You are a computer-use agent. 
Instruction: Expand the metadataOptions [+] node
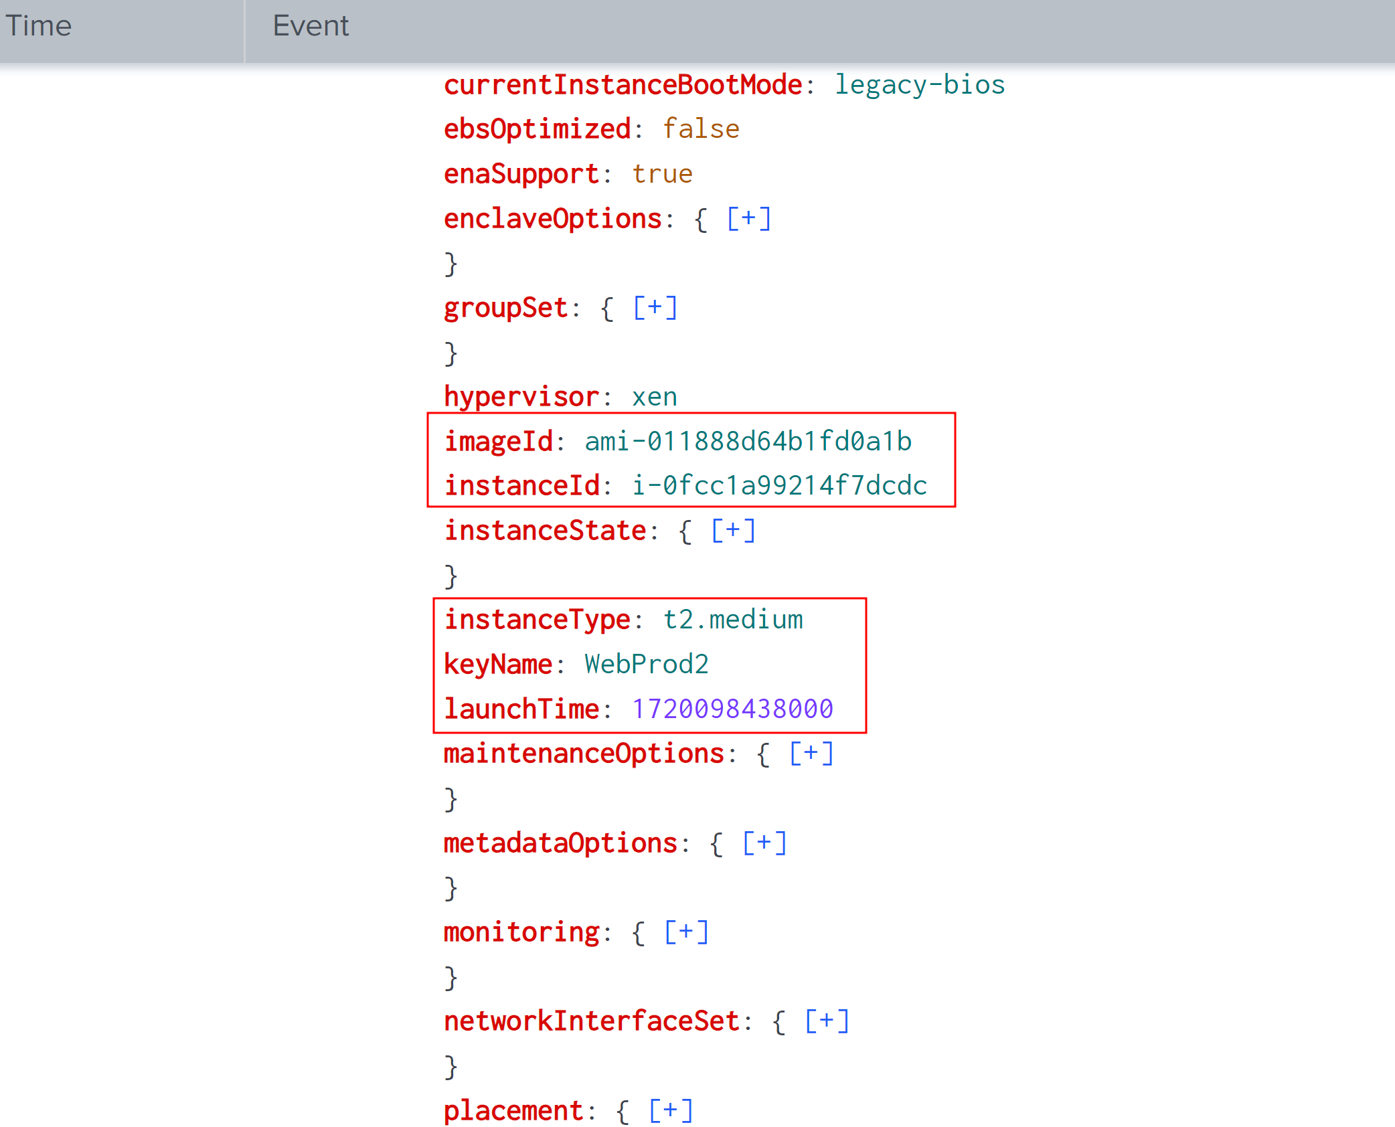pyautogui.click(x=764, y=843)
